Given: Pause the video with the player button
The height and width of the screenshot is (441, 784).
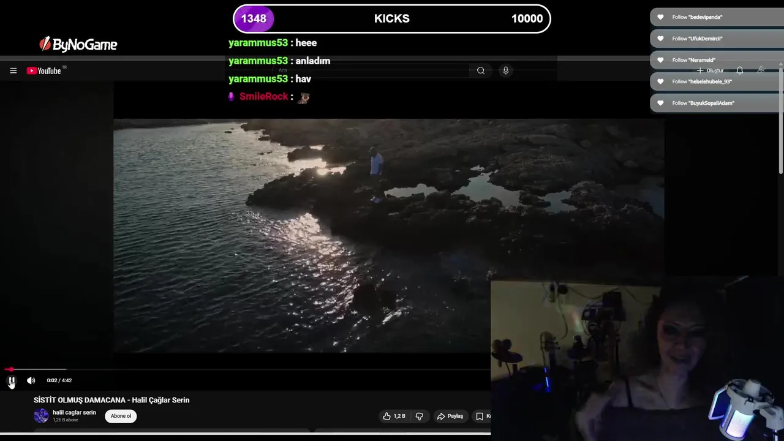Looking at the screenshot, I should [12, 380].
